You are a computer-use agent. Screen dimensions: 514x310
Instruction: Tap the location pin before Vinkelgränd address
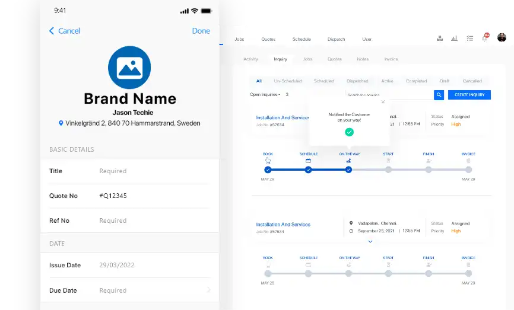coord(61,123)
